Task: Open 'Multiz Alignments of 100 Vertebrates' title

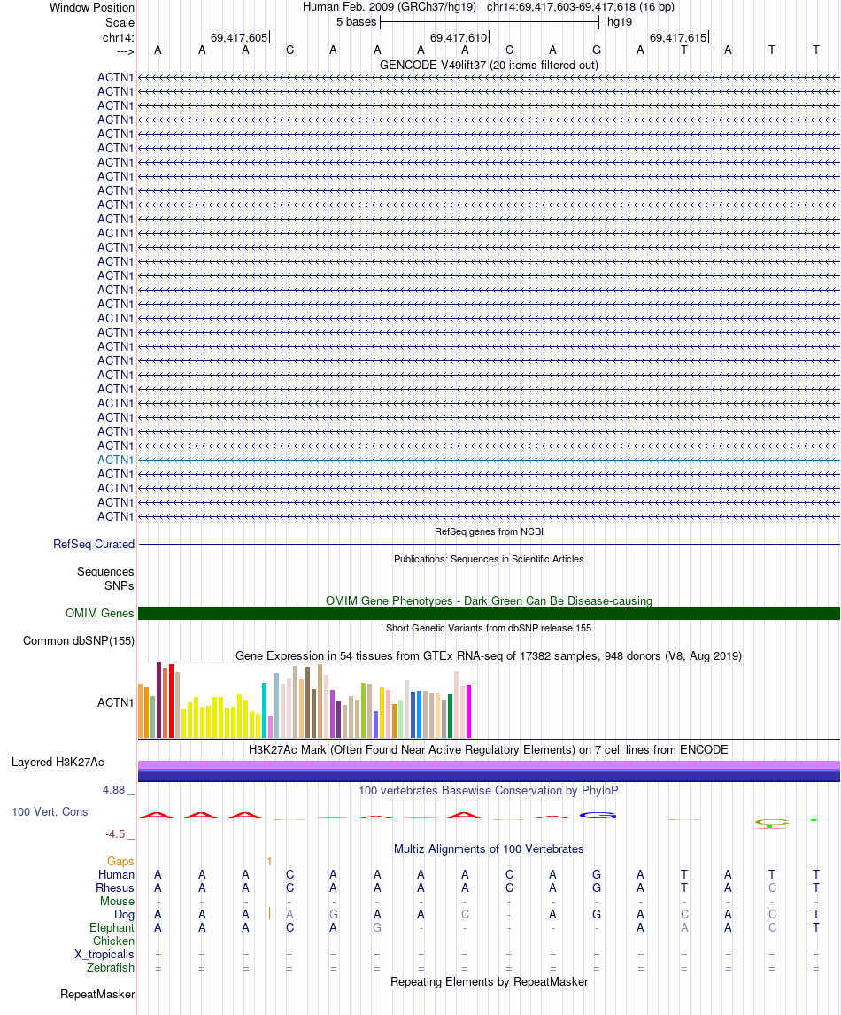Action: point(489,848)
